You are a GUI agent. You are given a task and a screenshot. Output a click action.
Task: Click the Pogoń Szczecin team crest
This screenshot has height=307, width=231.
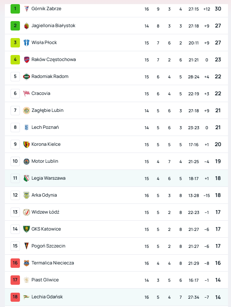click(x=26, y=246)
